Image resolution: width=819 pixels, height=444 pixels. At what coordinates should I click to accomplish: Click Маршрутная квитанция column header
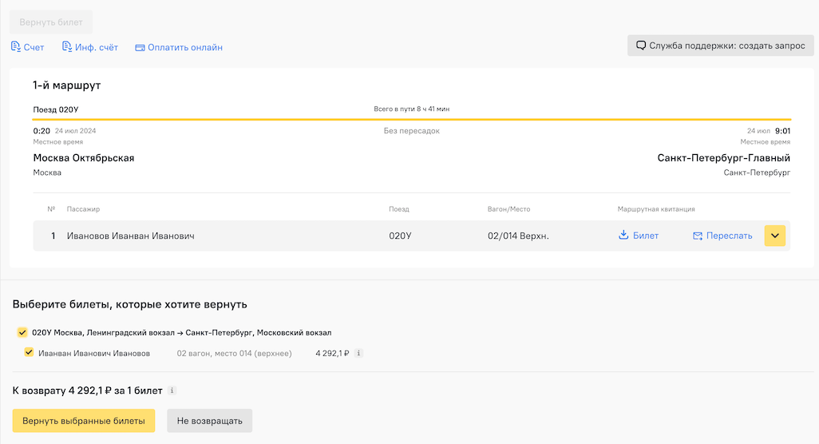pos(656,209)
